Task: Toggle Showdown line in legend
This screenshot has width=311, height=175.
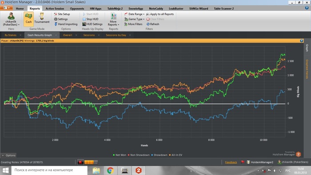Action: [x=159, y=155]
